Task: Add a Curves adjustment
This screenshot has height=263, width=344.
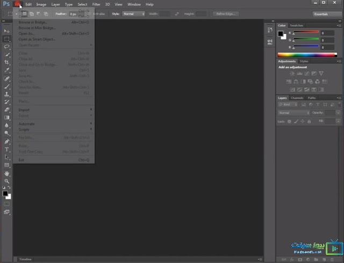Action: (x=307, y=74)
